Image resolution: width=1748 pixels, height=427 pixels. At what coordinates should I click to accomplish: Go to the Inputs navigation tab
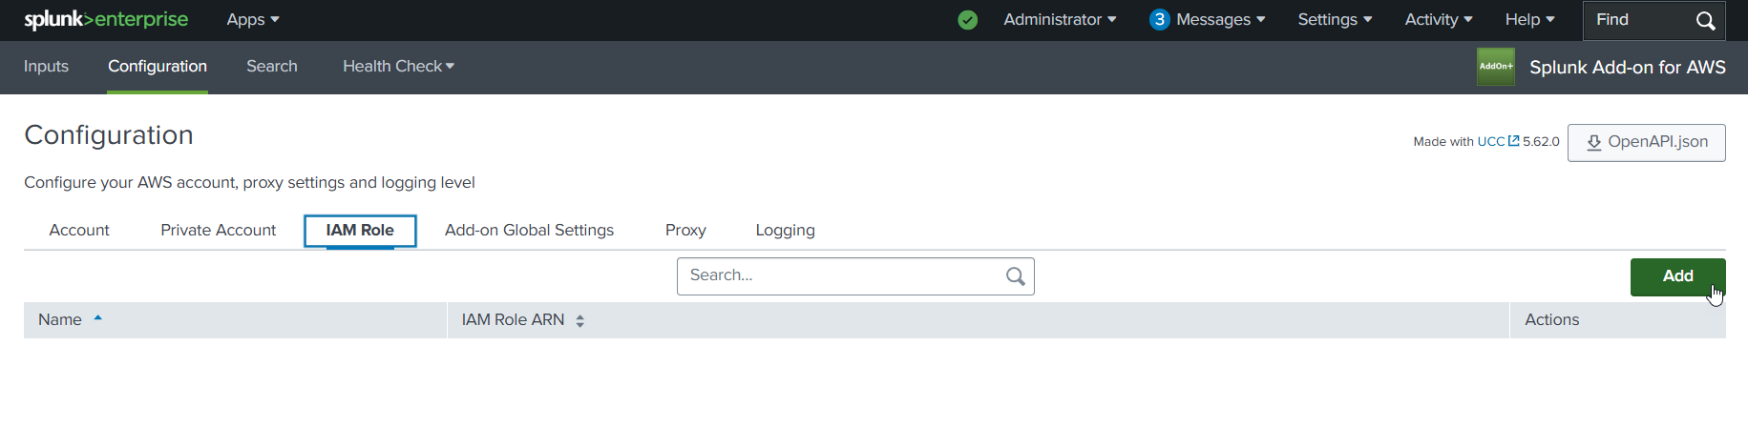[x=46, y=67]
